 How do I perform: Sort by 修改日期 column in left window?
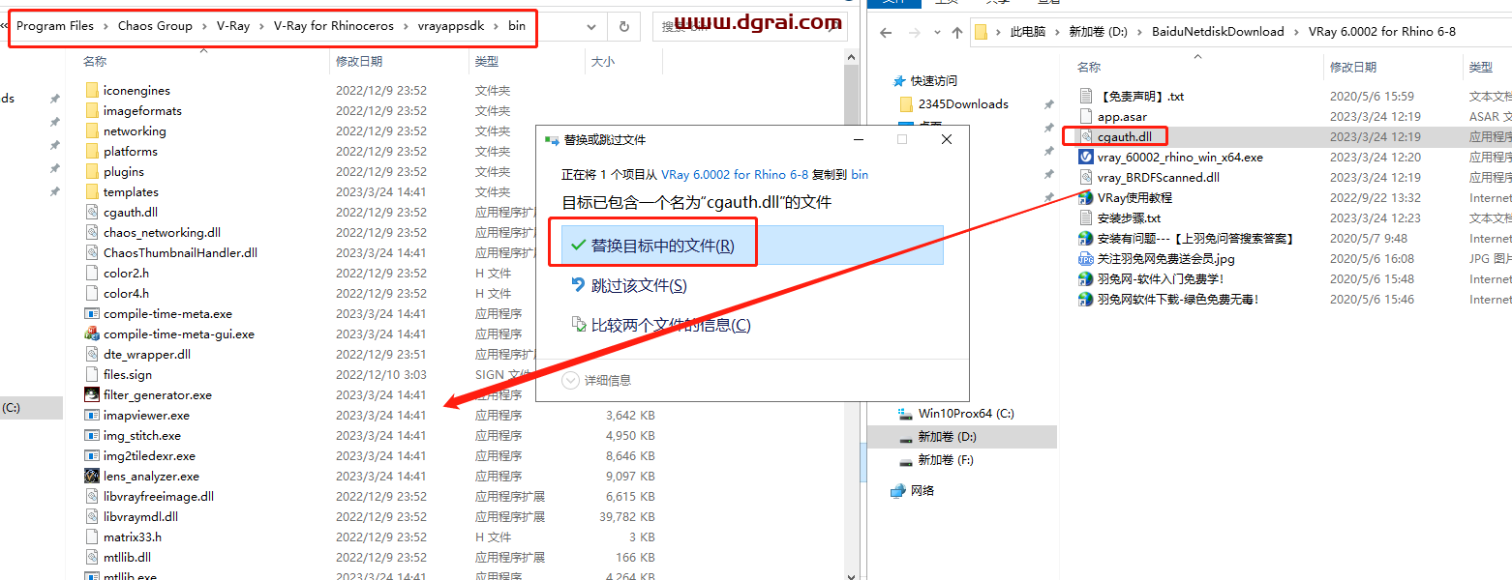359,62
